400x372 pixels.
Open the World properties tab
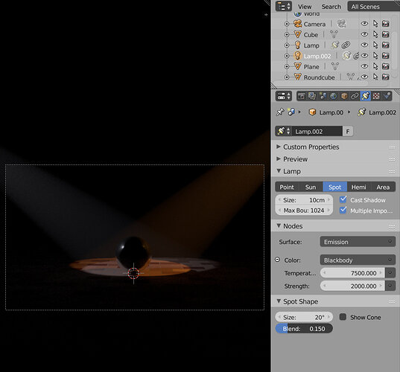(x=333, y=96)
